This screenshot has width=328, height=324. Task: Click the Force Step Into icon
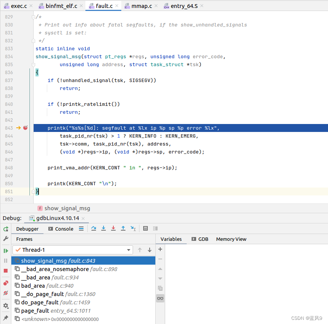(113, 228)
